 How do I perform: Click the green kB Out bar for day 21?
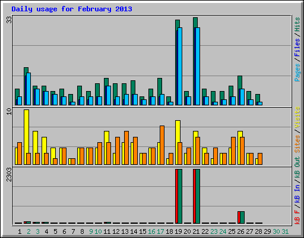pyautogui.click(x=198, y=196)
